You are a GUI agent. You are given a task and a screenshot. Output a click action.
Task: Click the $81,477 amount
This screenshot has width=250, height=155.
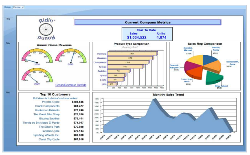(x=79, y=106)
